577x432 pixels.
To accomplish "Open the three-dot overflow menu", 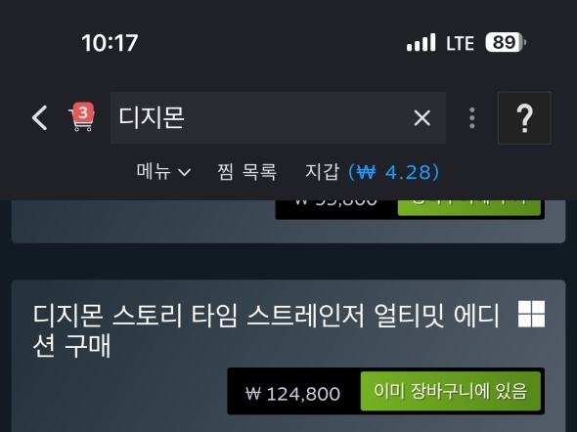I will (471, 118).
